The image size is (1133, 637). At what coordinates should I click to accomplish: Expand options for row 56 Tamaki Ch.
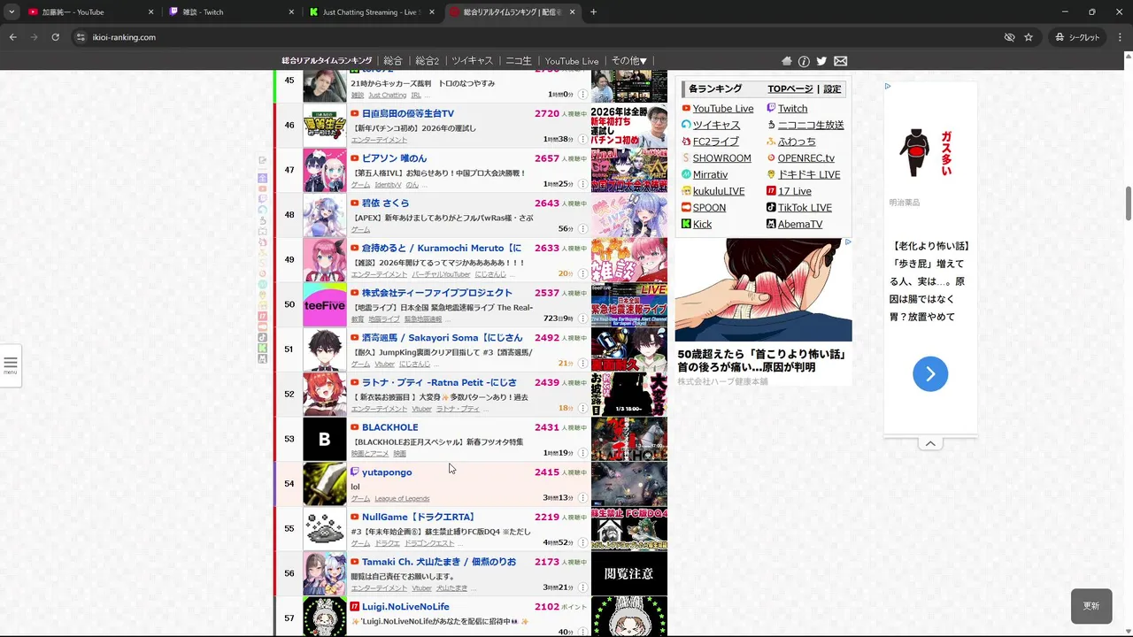(x=582, y=587)
